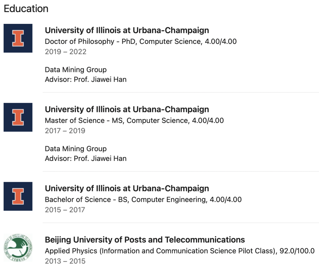
Task: Click the 2013 – 2015 date range
Action: pyautogui.click(x=65, y=261)
